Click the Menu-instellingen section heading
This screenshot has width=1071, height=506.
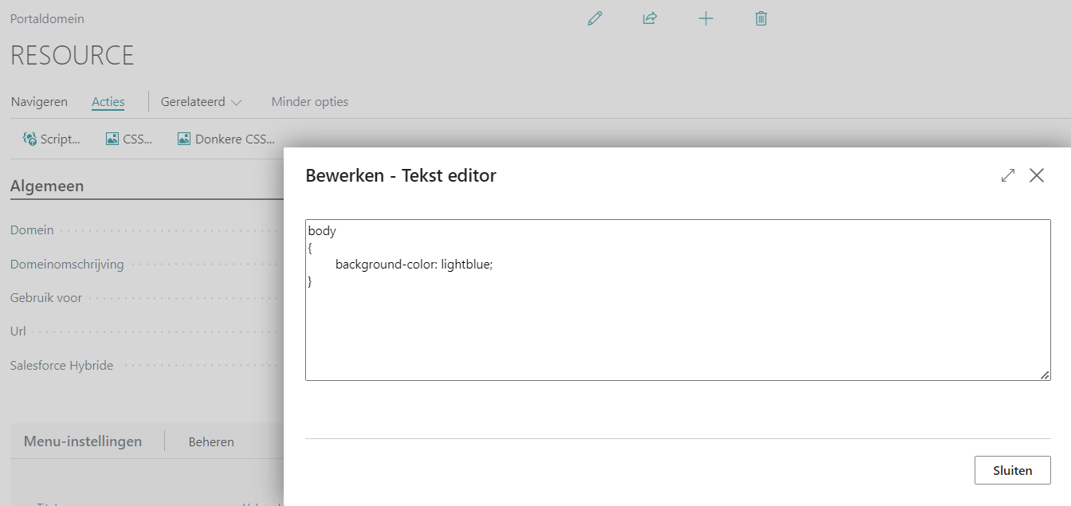click(83, 441)
